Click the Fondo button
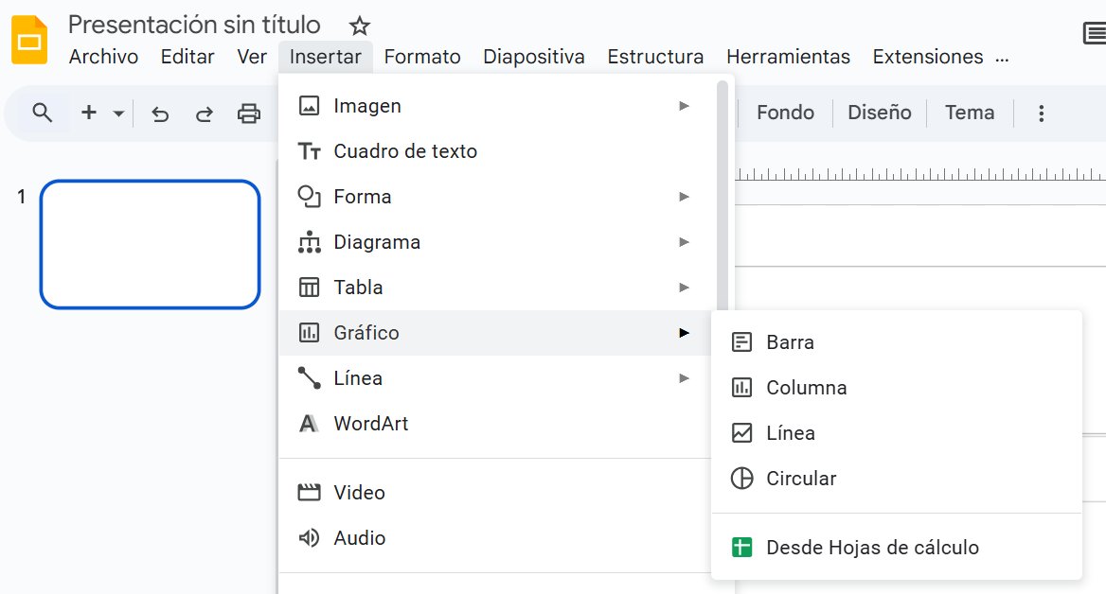The image size is (1106, 594). click(x=785, y=113)
